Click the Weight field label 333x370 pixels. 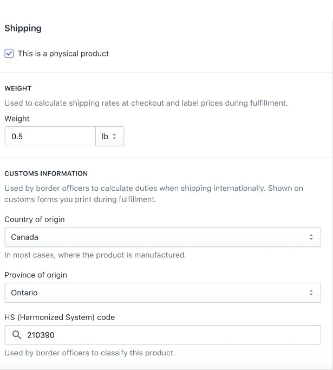pos(17,119)
